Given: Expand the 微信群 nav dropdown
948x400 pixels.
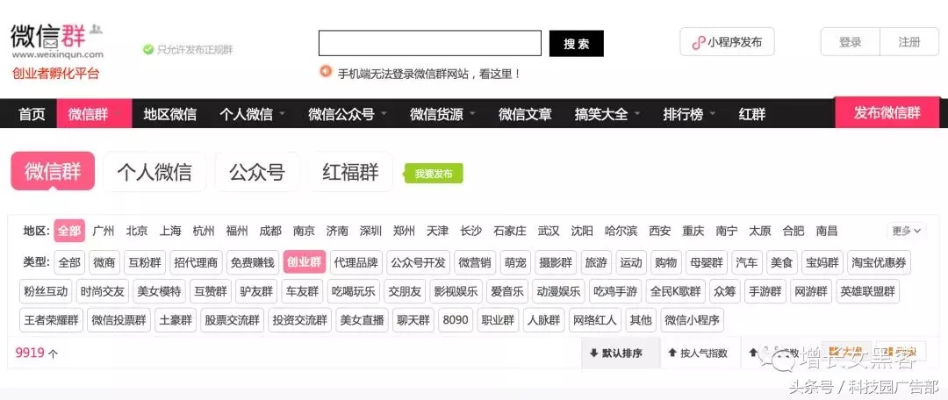Looking at the screenshot, I should point(94,113).
